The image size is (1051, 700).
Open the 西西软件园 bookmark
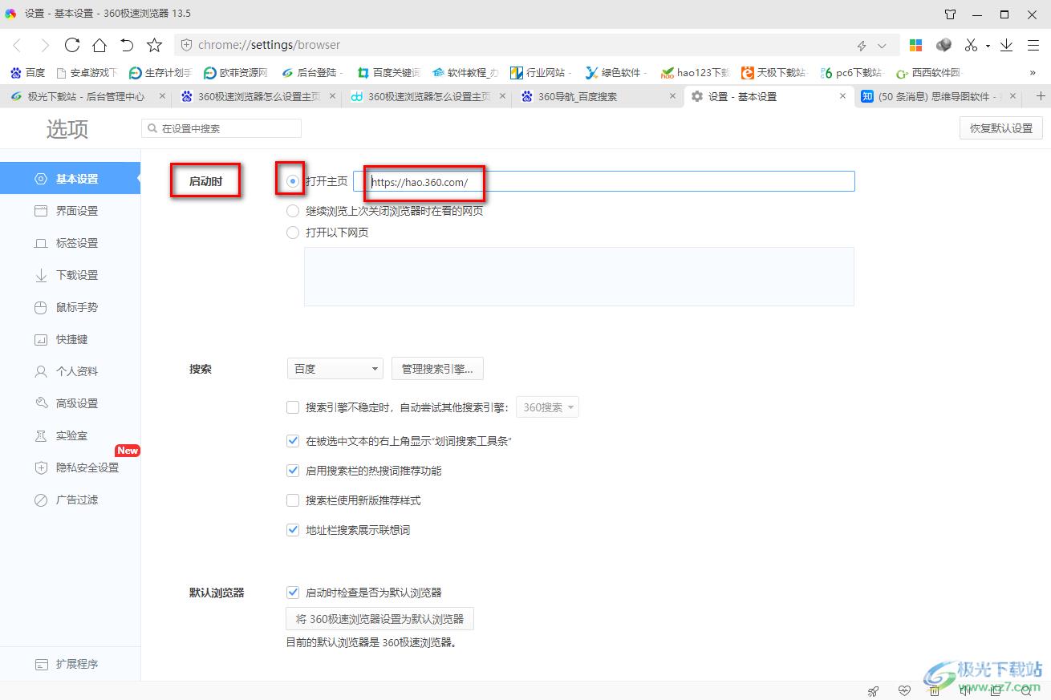[928, 72]
